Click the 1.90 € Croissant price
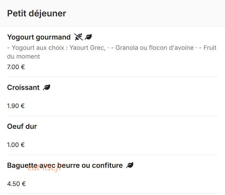This screenshot has height=195, width=225. tap(16, 106)
